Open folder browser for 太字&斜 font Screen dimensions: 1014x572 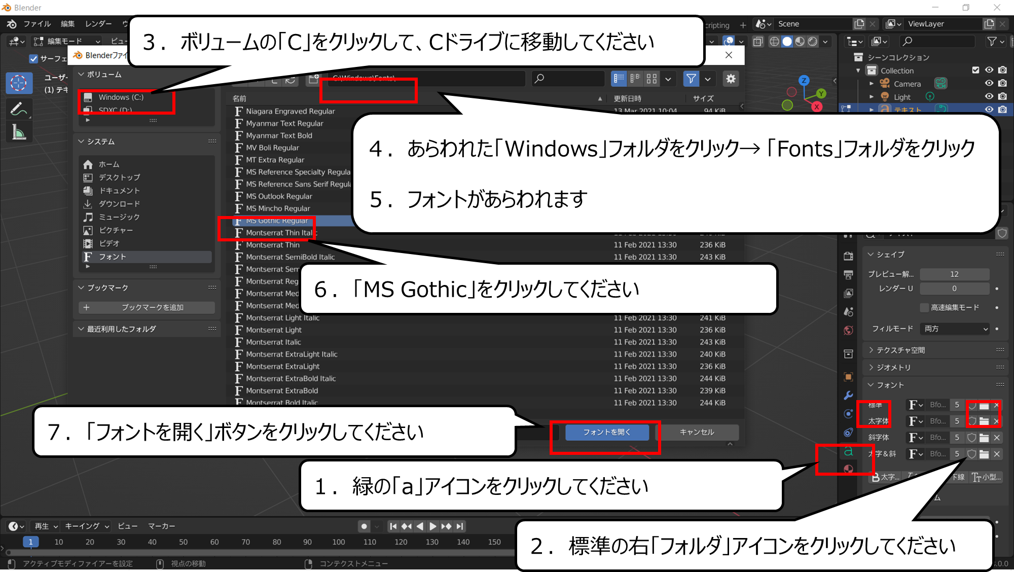click(x=984, y=454)
